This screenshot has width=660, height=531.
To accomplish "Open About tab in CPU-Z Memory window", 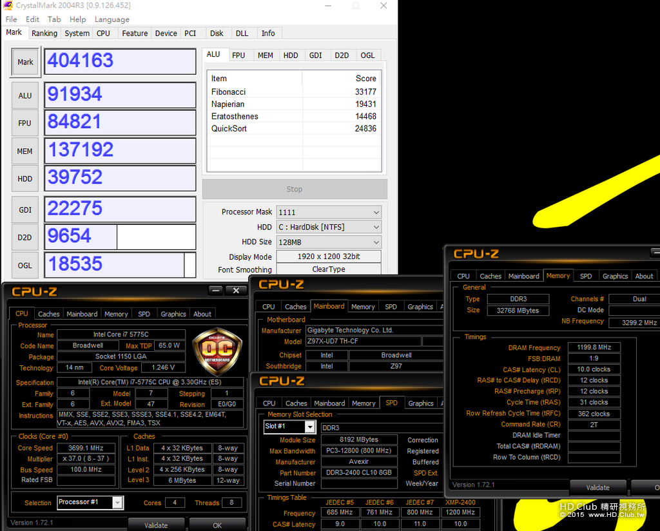I will [644, 276].
